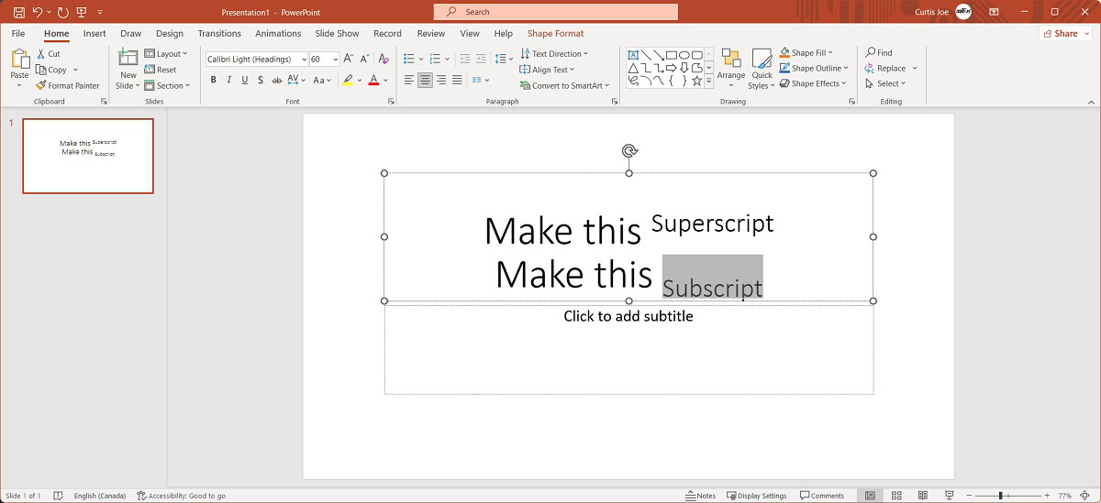Toggle Bold formatting
The width and height of the screenshot is (1101, 503).
click(214, 81)
